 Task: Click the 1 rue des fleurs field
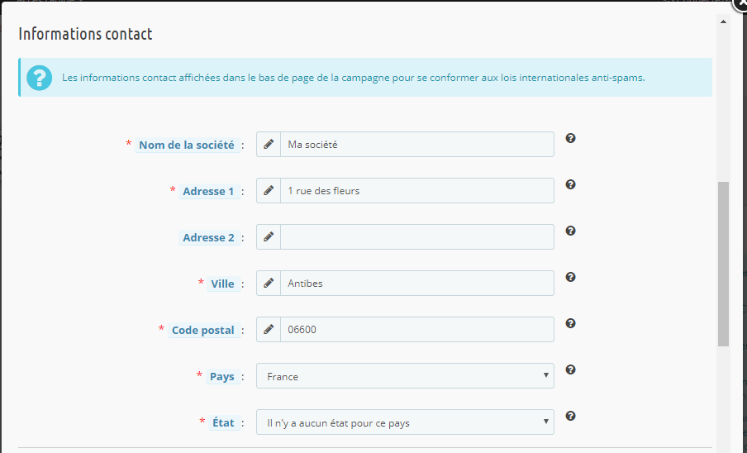coord(416,190)
